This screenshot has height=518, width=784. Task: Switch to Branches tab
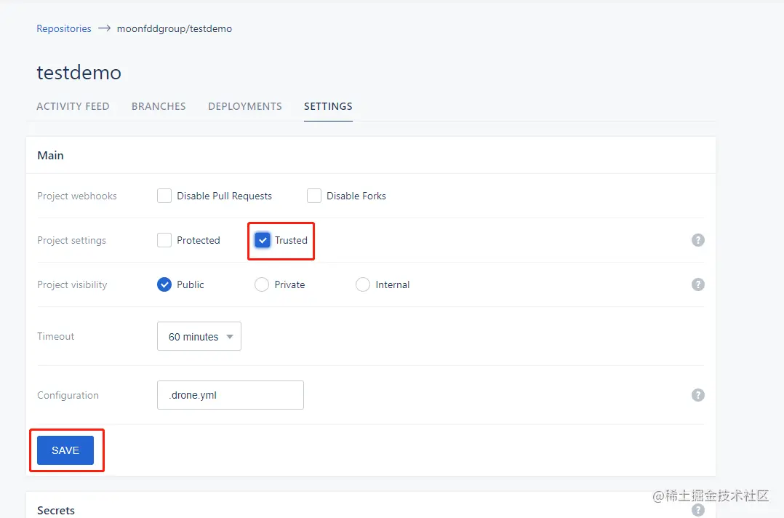159,106
